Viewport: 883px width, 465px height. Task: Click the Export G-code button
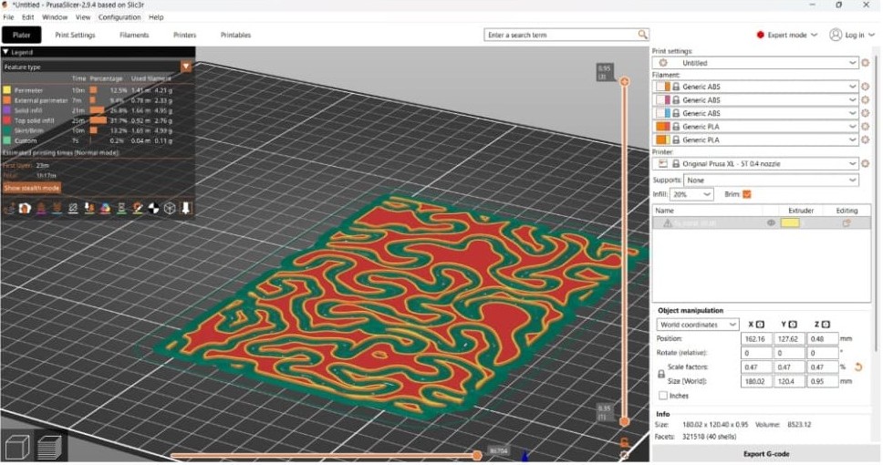(x=765, y=453)
